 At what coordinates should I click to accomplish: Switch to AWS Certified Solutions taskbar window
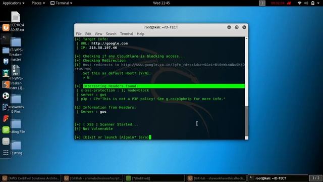31,178
